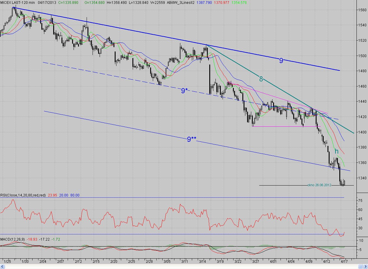The width and height of the screenshot is (368, 269).
Task: Select the trendline label '8'
Action: coord(261,79)
